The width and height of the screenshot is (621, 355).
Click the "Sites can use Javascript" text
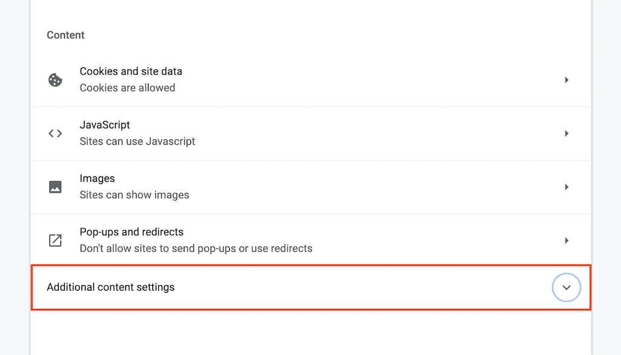[x=138, y=141]
